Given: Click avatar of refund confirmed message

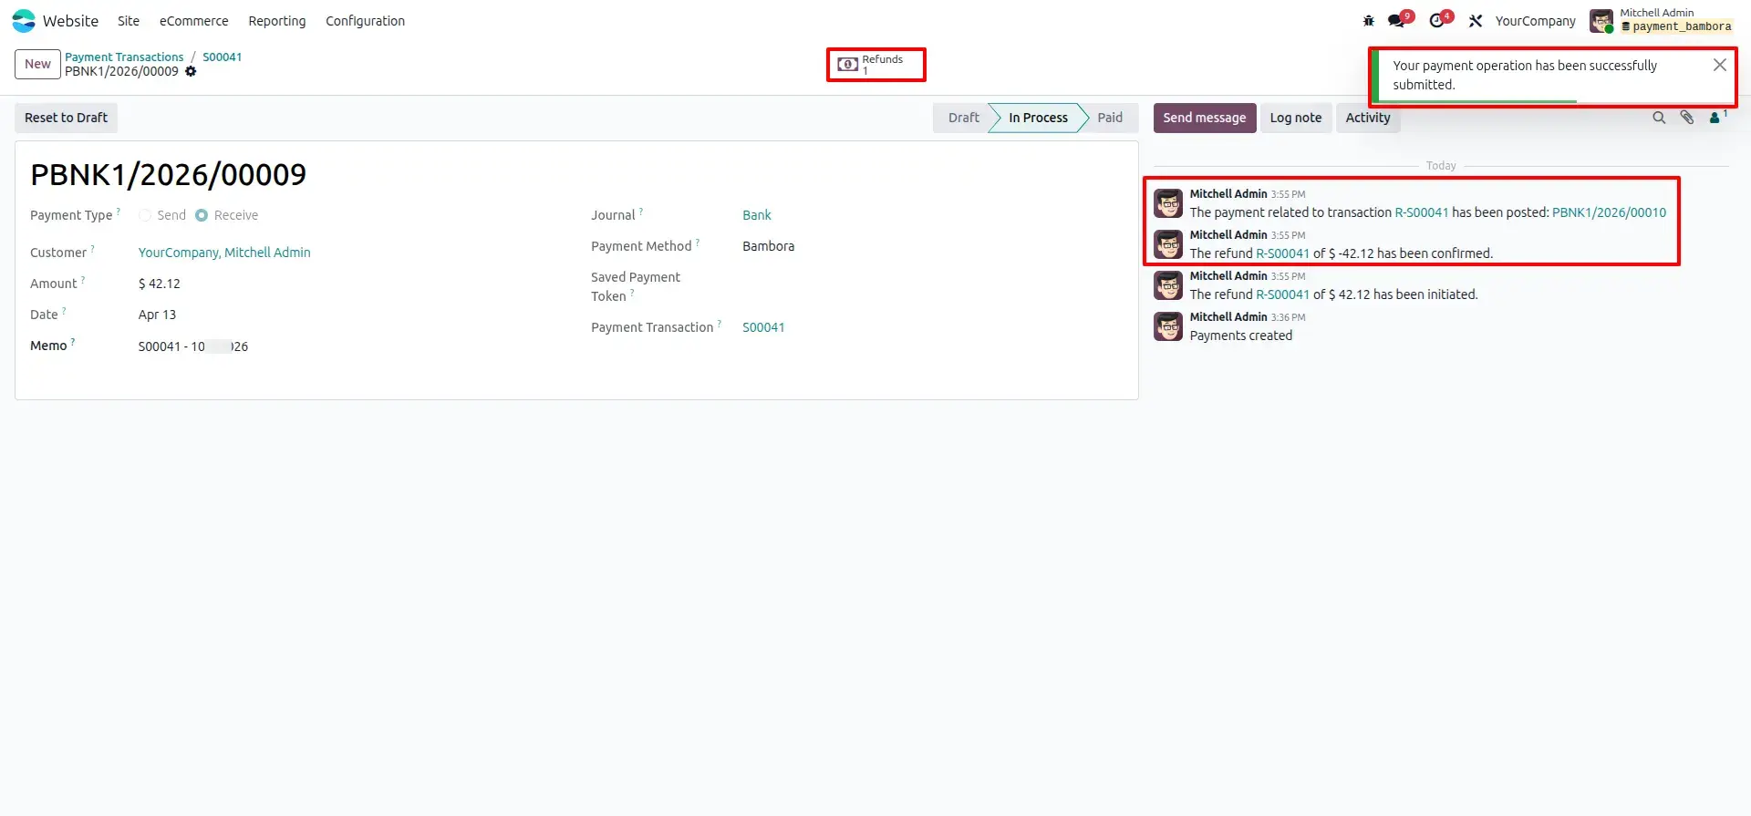Looking at the screenshot, I should click(x=1168, y=244).
